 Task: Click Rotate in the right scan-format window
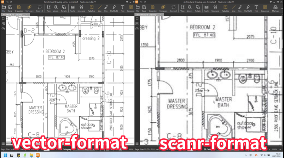pyautogui.click(x=198, y=8)
